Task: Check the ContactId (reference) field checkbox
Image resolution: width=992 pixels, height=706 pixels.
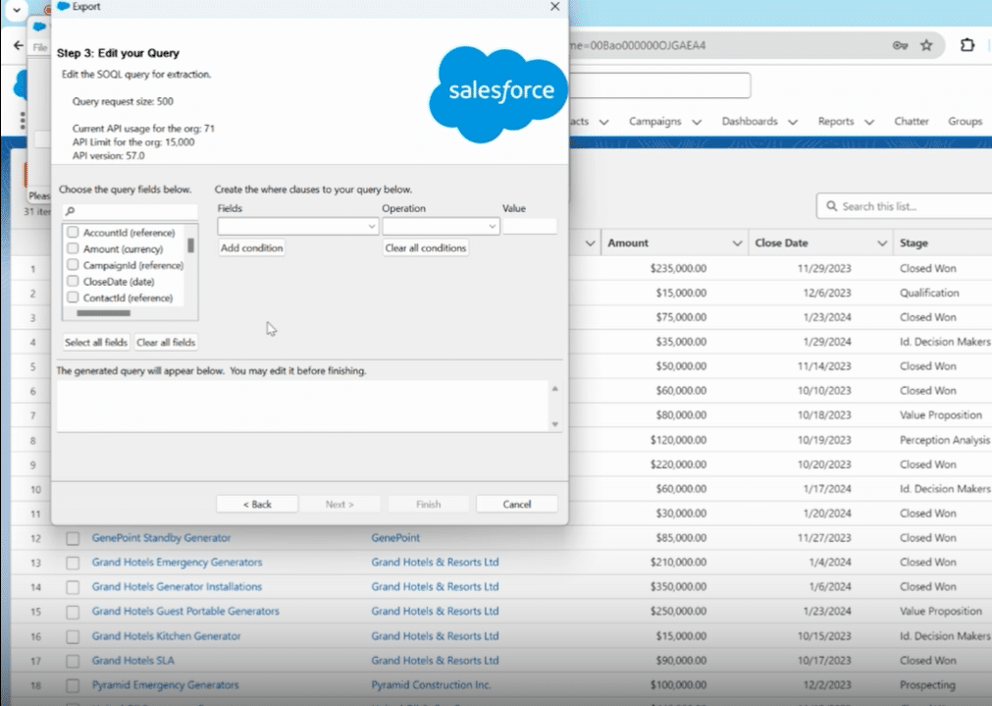Action: pos(73,298)
